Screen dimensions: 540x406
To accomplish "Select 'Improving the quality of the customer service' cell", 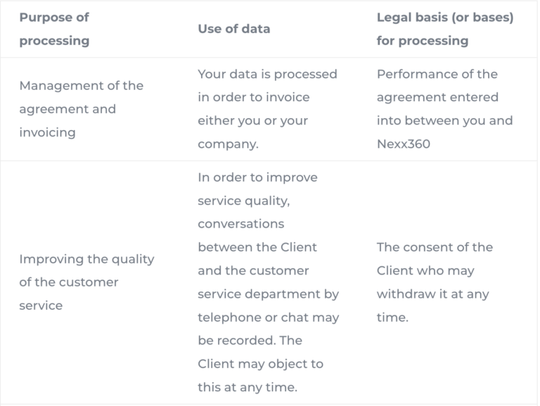I will [x=86, y=282].
